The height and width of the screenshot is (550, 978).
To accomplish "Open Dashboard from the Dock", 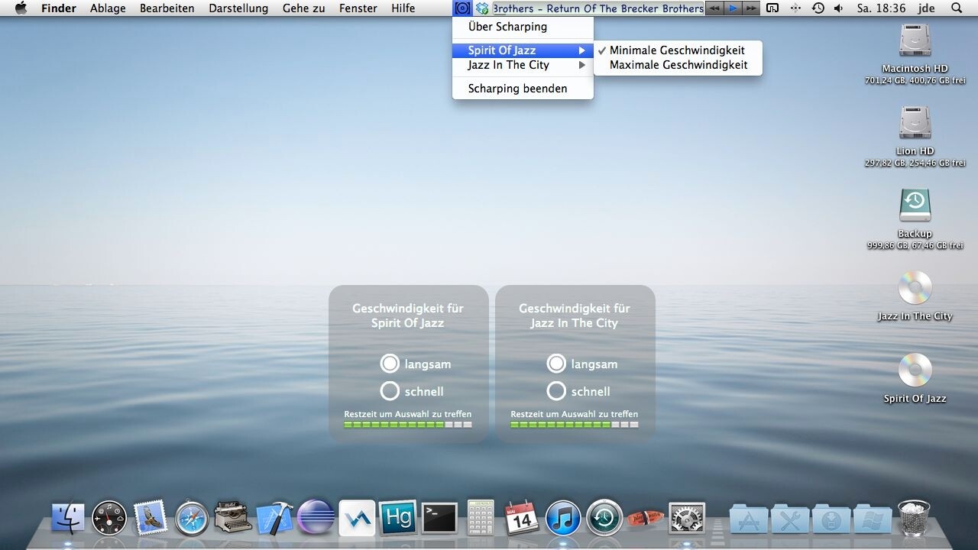I will (109, 518).
